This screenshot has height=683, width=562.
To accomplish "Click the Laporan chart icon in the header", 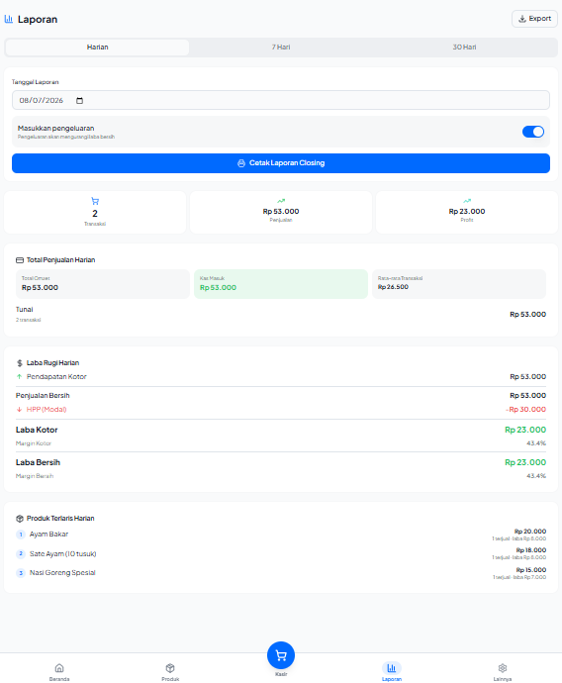I will coord(9,19).
